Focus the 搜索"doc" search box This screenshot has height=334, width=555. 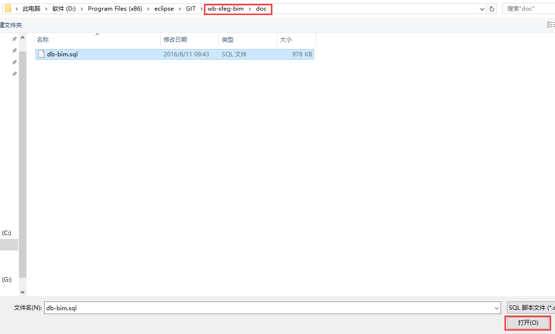(529, 9)
